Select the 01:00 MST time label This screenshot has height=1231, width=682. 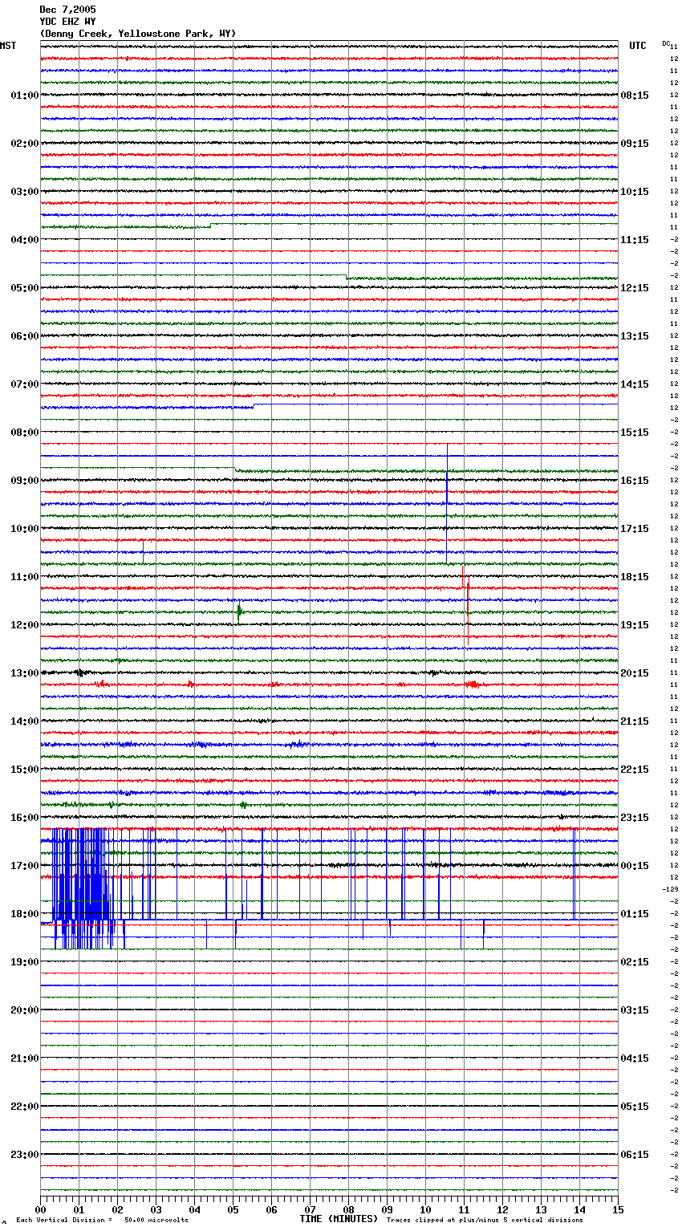[25, 95]
